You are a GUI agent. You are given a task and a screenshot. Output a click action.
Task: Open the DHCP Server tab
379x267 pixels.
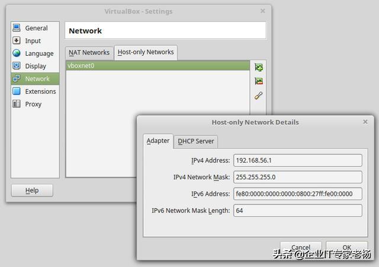click(x=197, y=141)
